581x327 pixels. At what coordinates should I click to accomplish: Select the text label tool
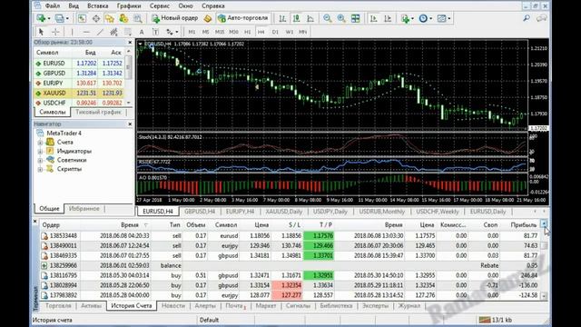[155, 32]
